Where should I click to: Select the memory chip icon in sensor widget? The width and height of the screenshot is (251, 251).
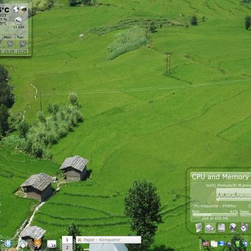pyautogui.click(x=210, y=228)
